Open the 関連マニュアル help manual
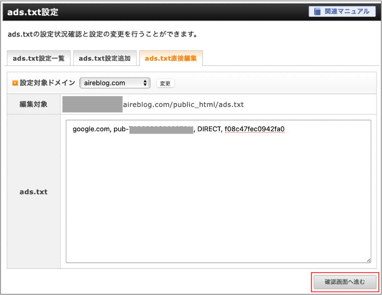 pyautogui.click(x=342, y=11)
